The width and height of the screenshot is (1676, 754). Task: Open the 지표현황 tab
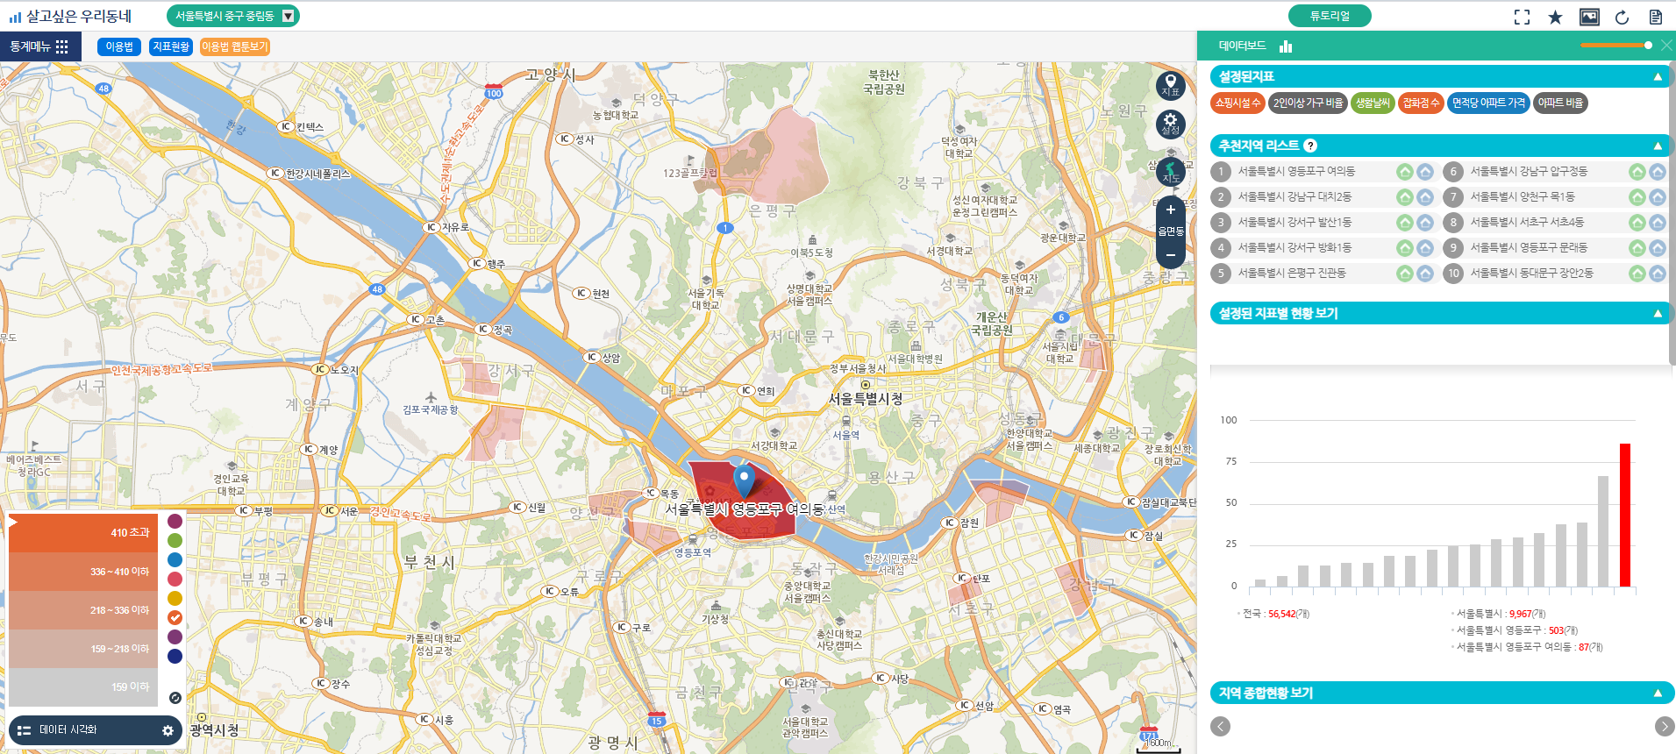click(171, 46)
